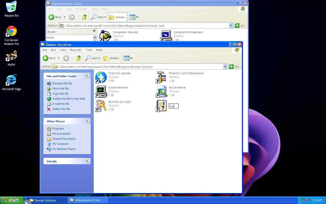This screenshot has height=204, width=326.
Task: Collapse Other Places panel
Action: (x=87, y=121)
